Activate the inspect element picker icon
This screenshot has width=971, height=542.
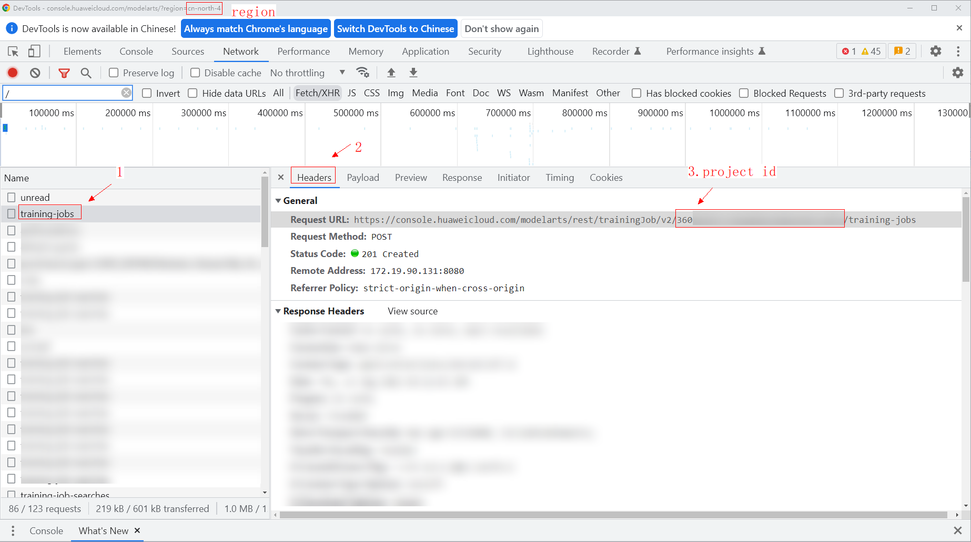pyautogui.click(x=13, y=51)
